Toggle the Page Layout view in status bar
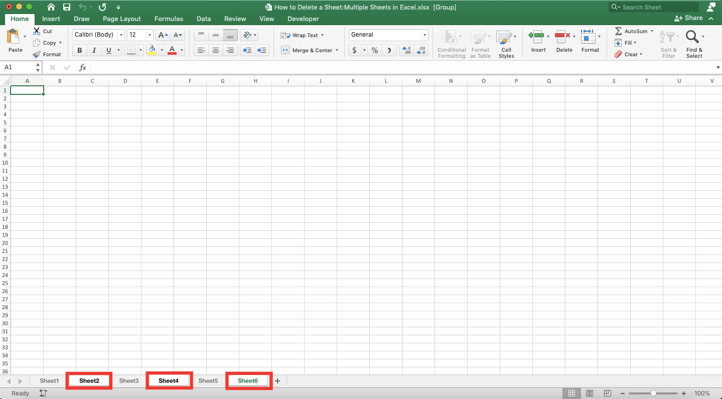Viewport: 722px width, 399px height. pos(589,393)
